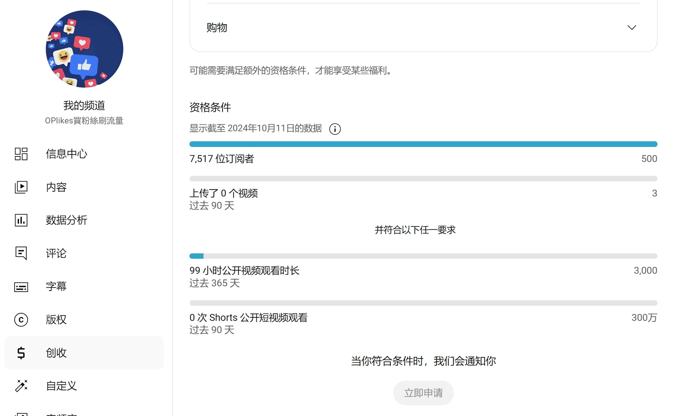The height and width of the screenshot is (416, 698).
Task: Click 99 小时公开视频观看时长 text
Action: [x=244, y=270]
